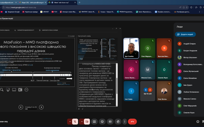Open the emoji reactions button
This screenshot has width=204, height=127.
point(102,122)
